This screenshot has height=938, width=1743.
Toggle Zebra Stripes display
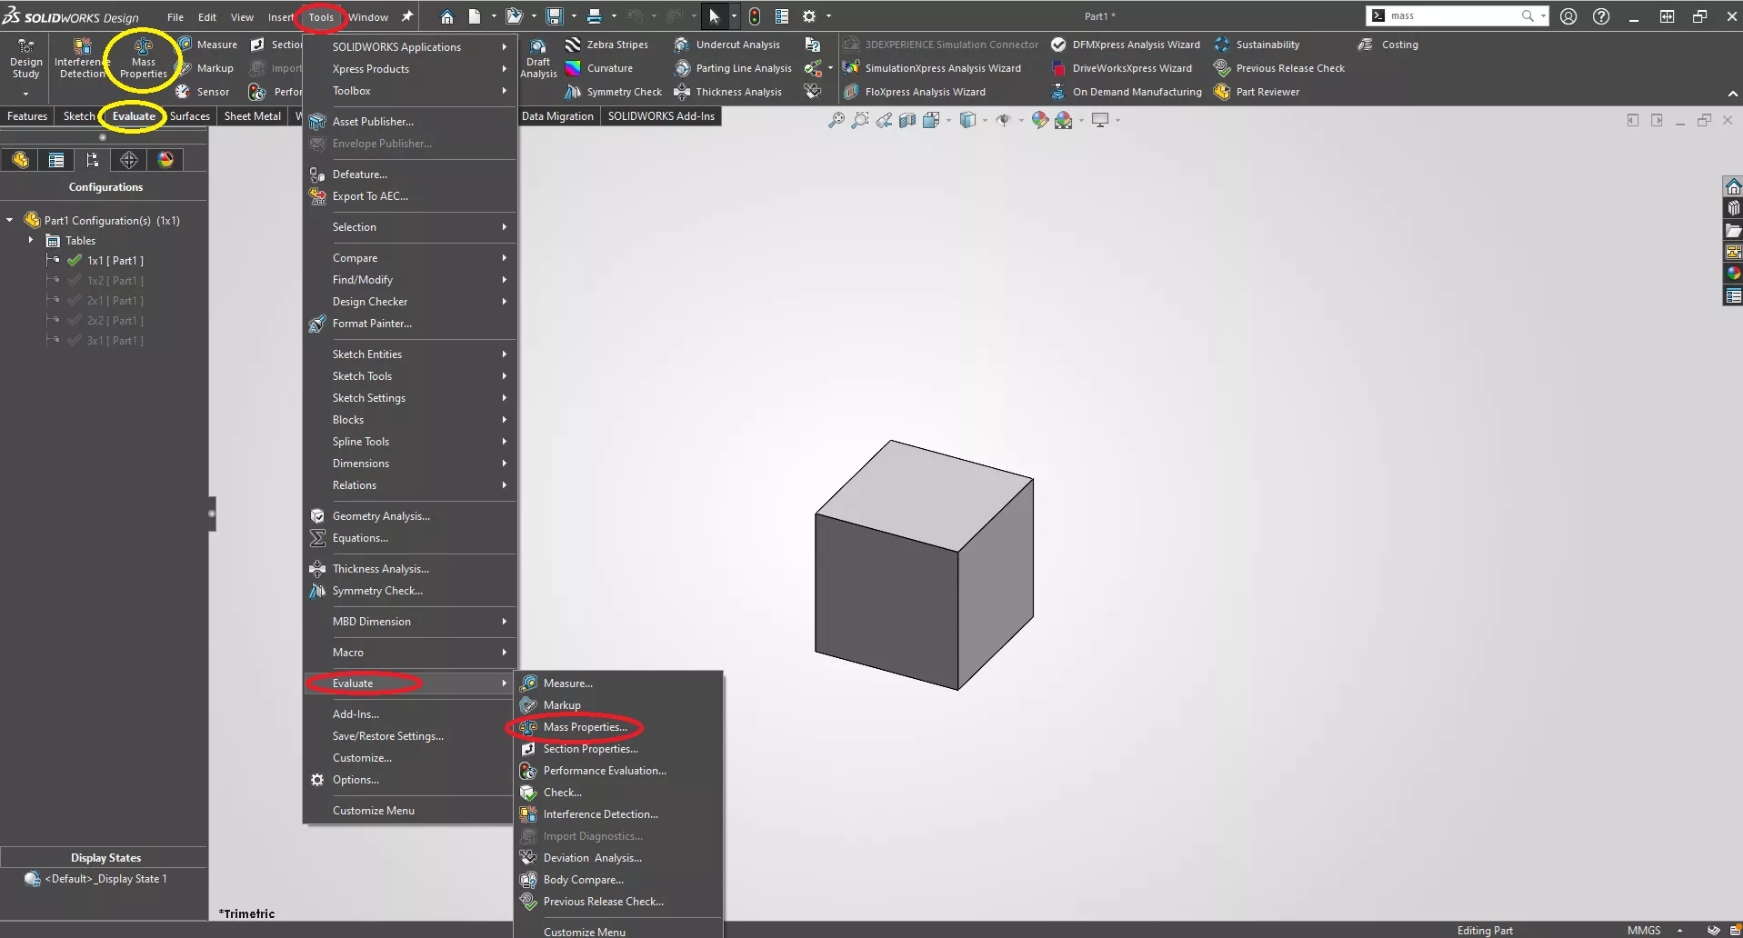pos(607,45)
